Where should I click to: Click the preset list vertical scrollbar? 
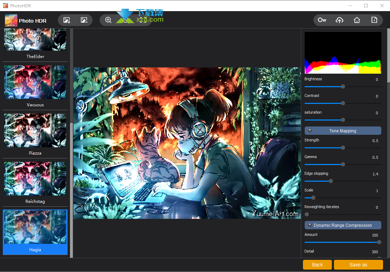point(71,190)
